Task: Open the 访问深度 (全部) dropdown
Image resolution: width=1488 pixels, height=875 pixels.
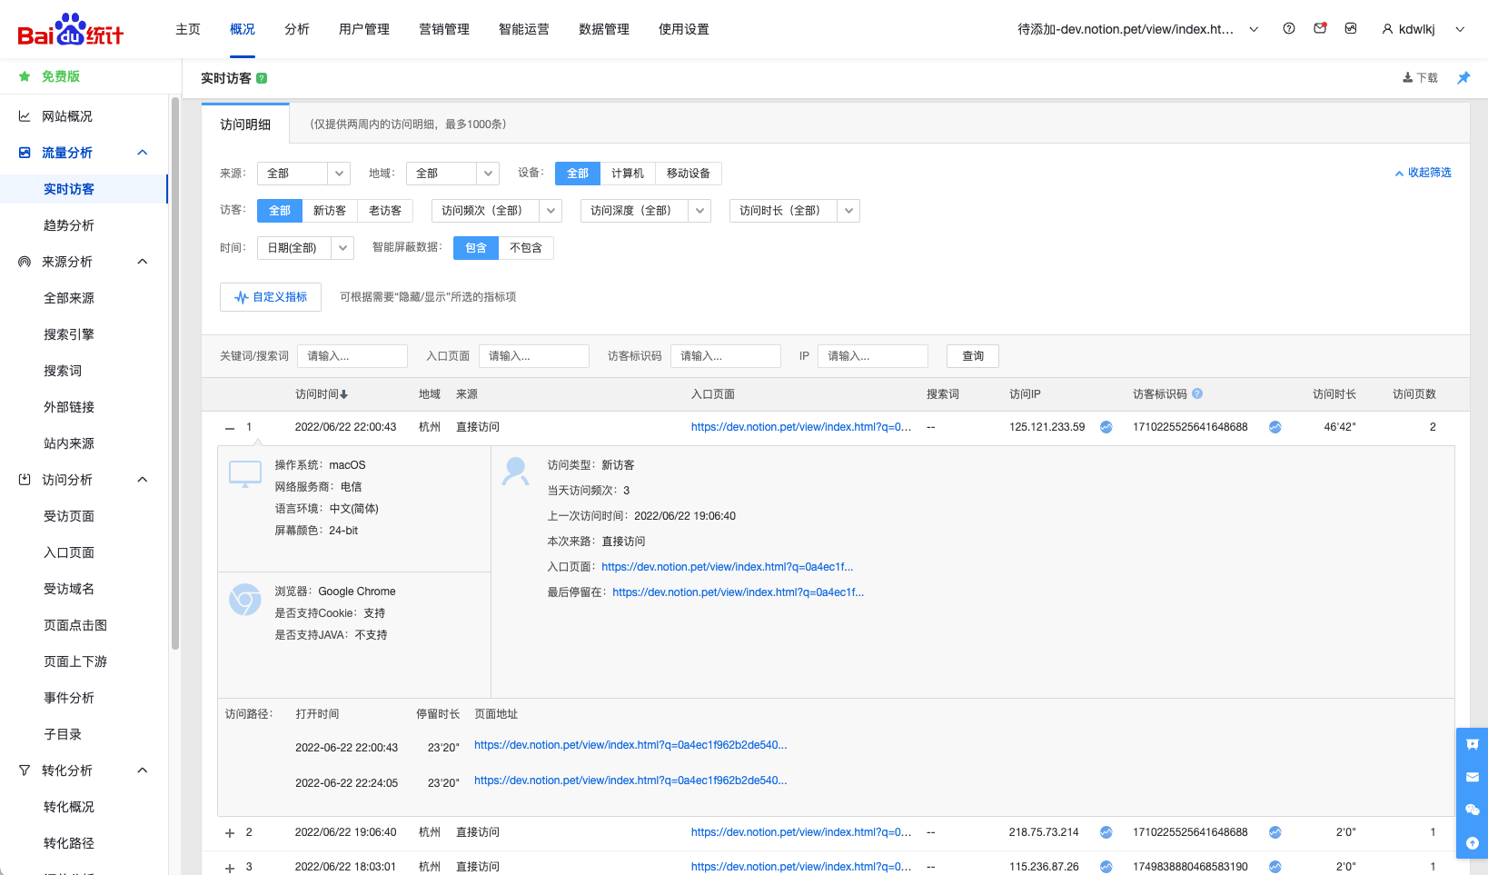Action: click(x=646, y=211)
